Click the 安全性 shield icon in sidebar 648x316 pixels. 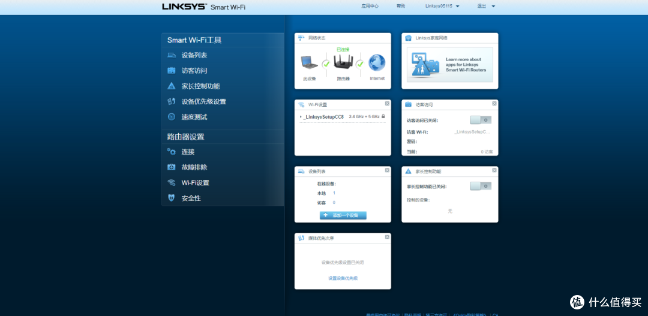[171, 198]
